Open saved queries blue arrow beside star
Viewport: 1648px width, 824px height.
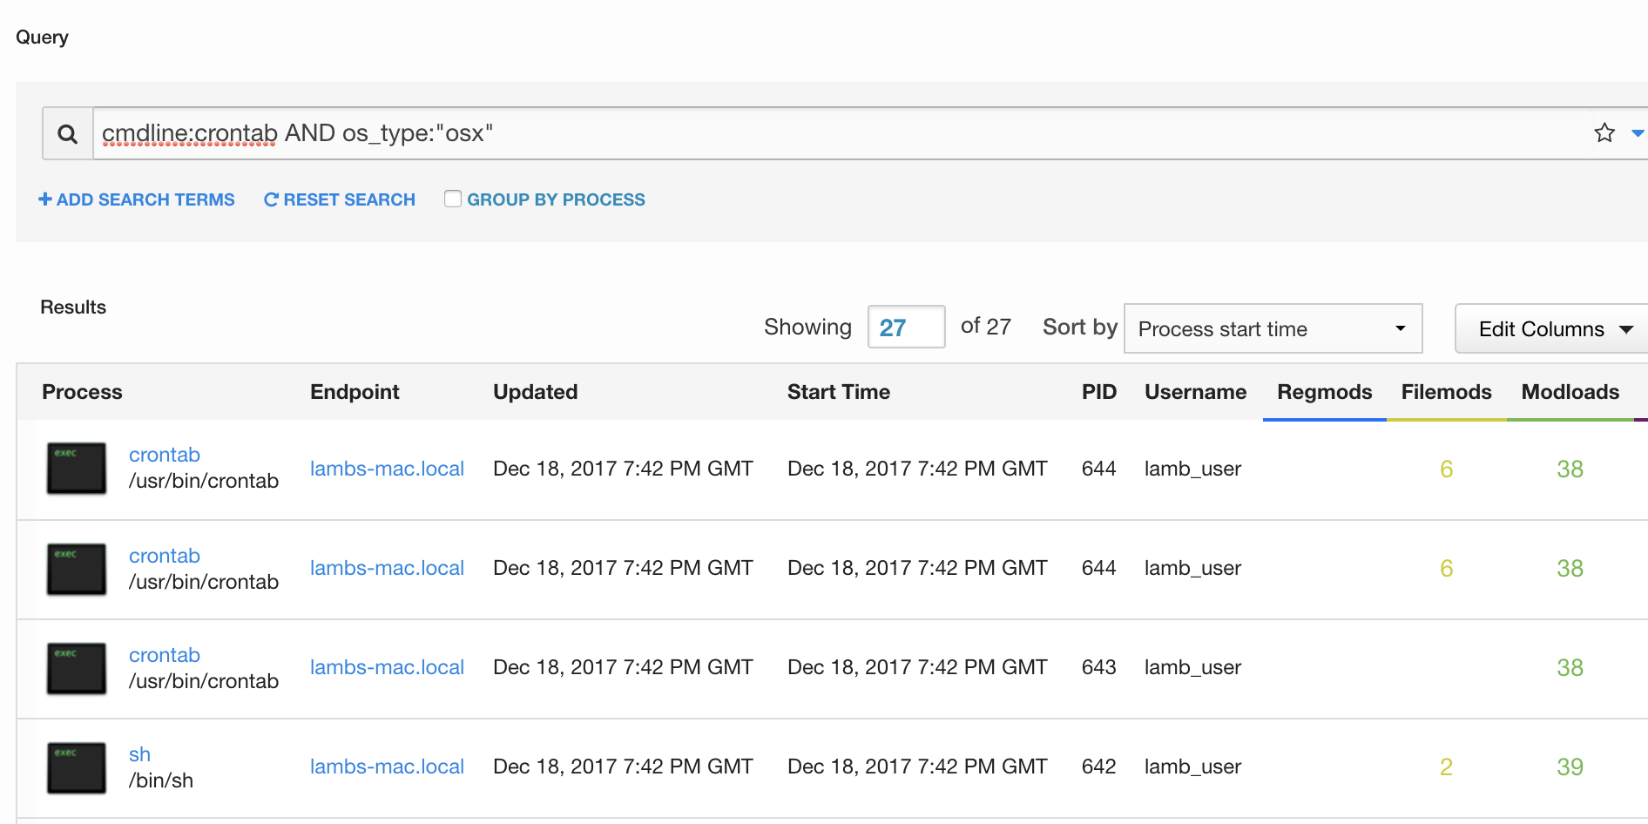tap(1637, 133)
